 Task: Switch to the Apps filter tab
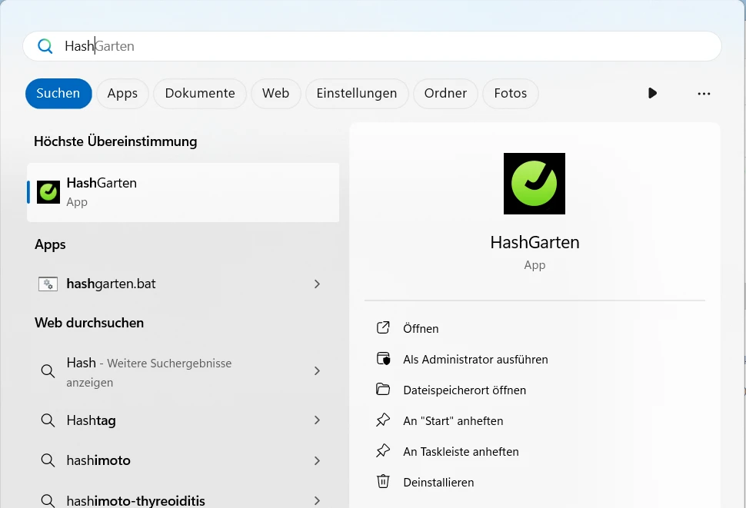[122, 93]
